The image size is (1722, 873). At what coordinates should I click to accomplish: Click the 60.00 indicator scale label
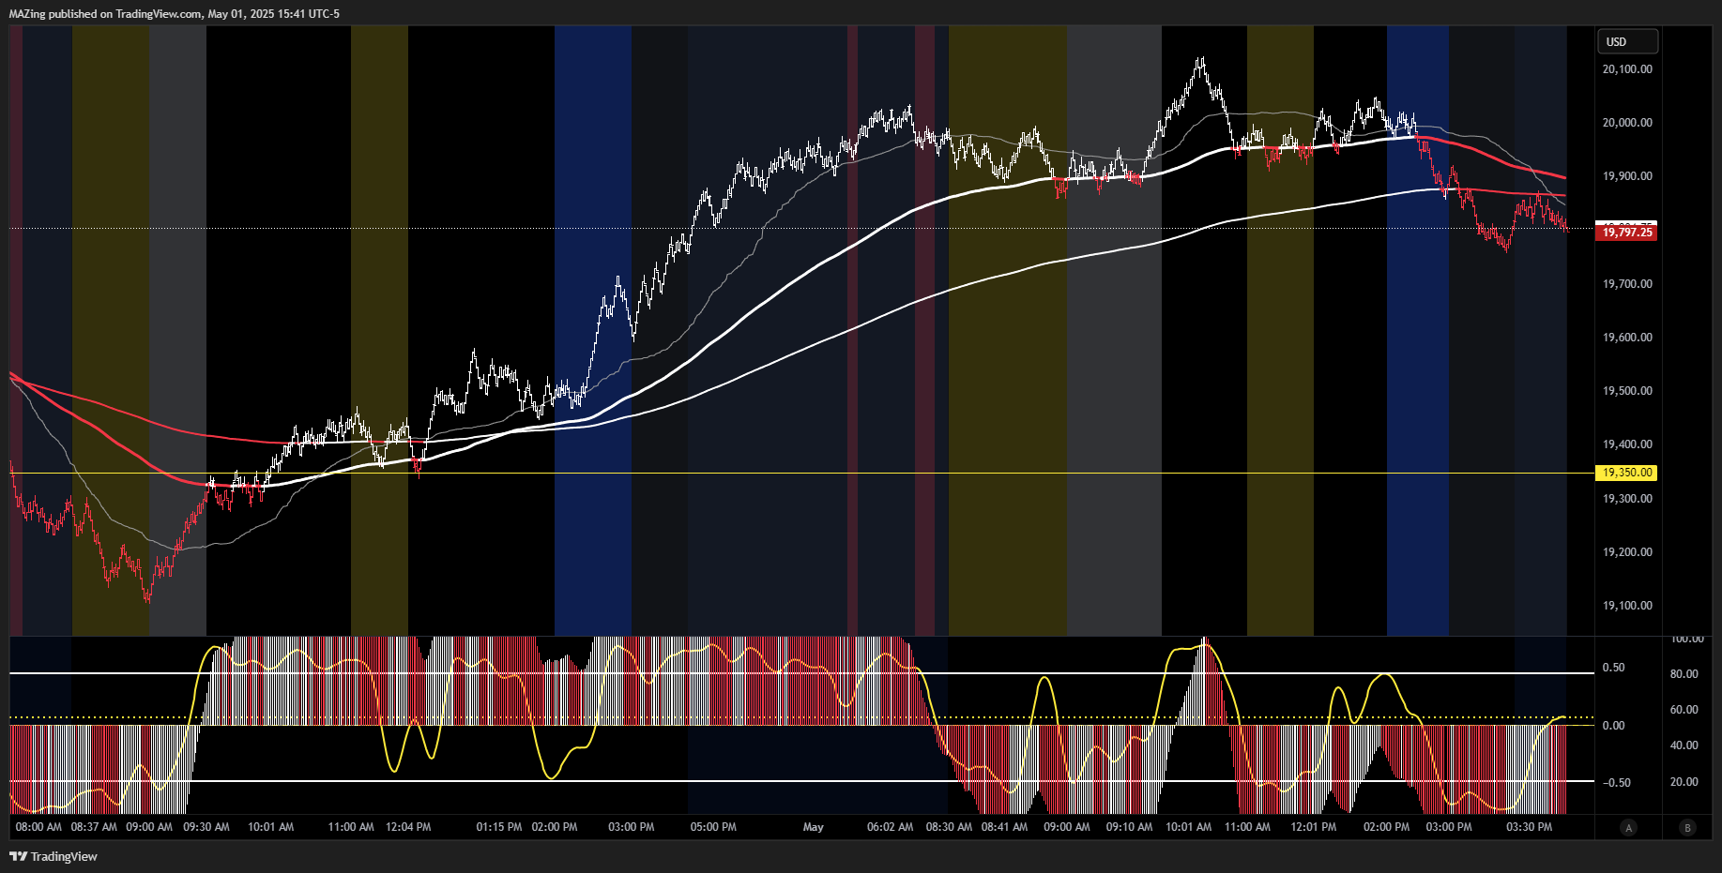coord(1684,709)
